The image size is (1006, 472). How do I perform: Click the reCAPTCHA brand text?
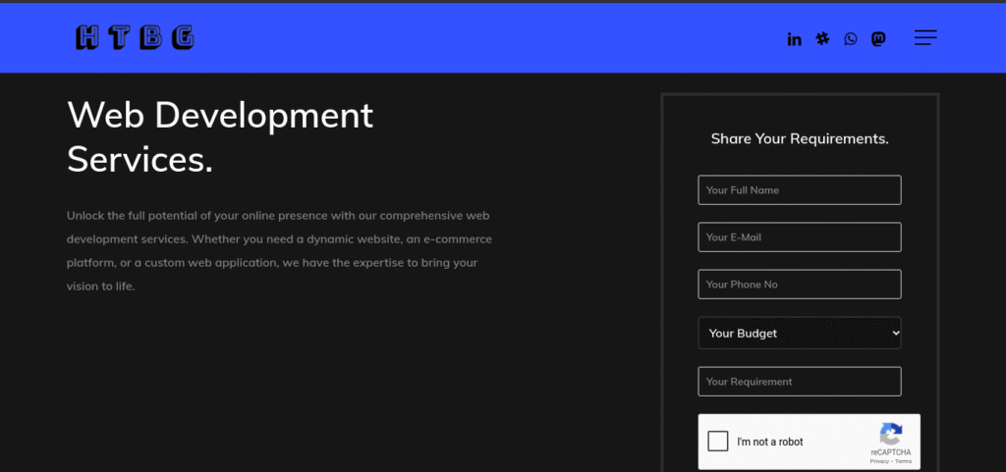tap(890, 452)
